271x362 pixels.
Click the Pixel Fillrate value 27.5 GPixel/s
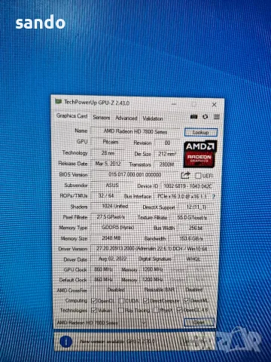(x=111, y=216)
